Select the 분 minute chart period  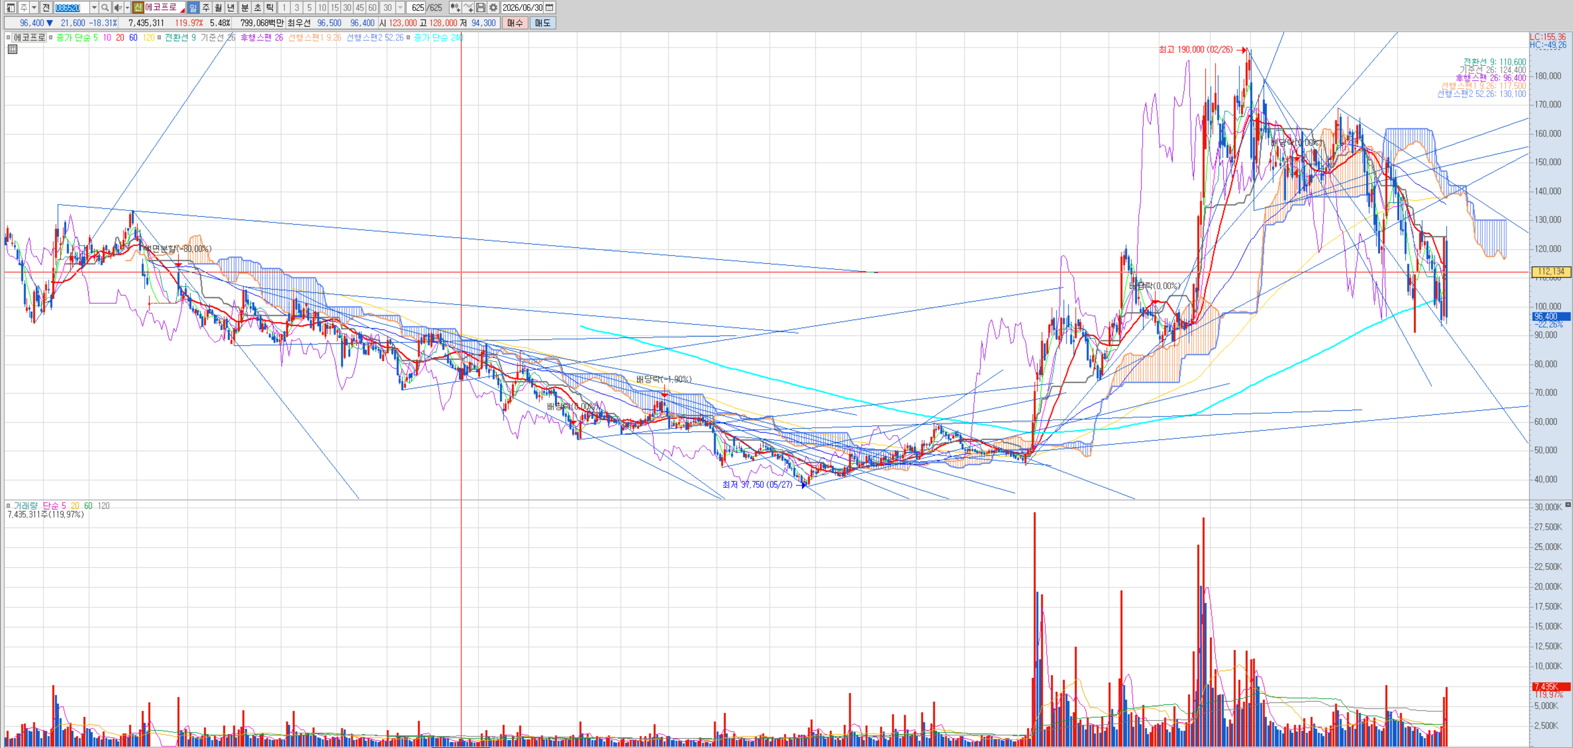click(x=245, y=8)
